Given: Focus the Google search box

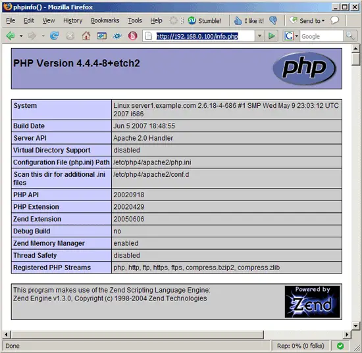Looking at the screenshot, I should (321, 36).
